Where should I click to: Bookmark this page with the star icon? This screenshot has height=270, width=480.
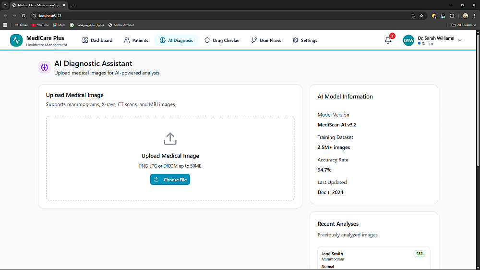click(x=421, y=16)
